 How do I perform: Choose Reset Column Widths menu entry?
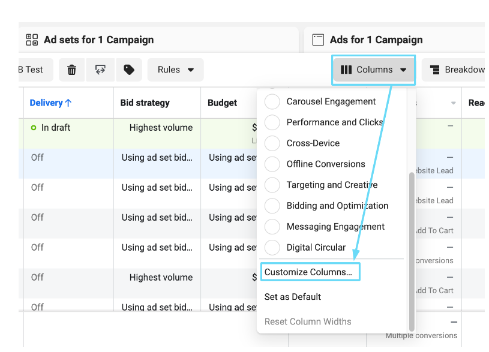308,321
